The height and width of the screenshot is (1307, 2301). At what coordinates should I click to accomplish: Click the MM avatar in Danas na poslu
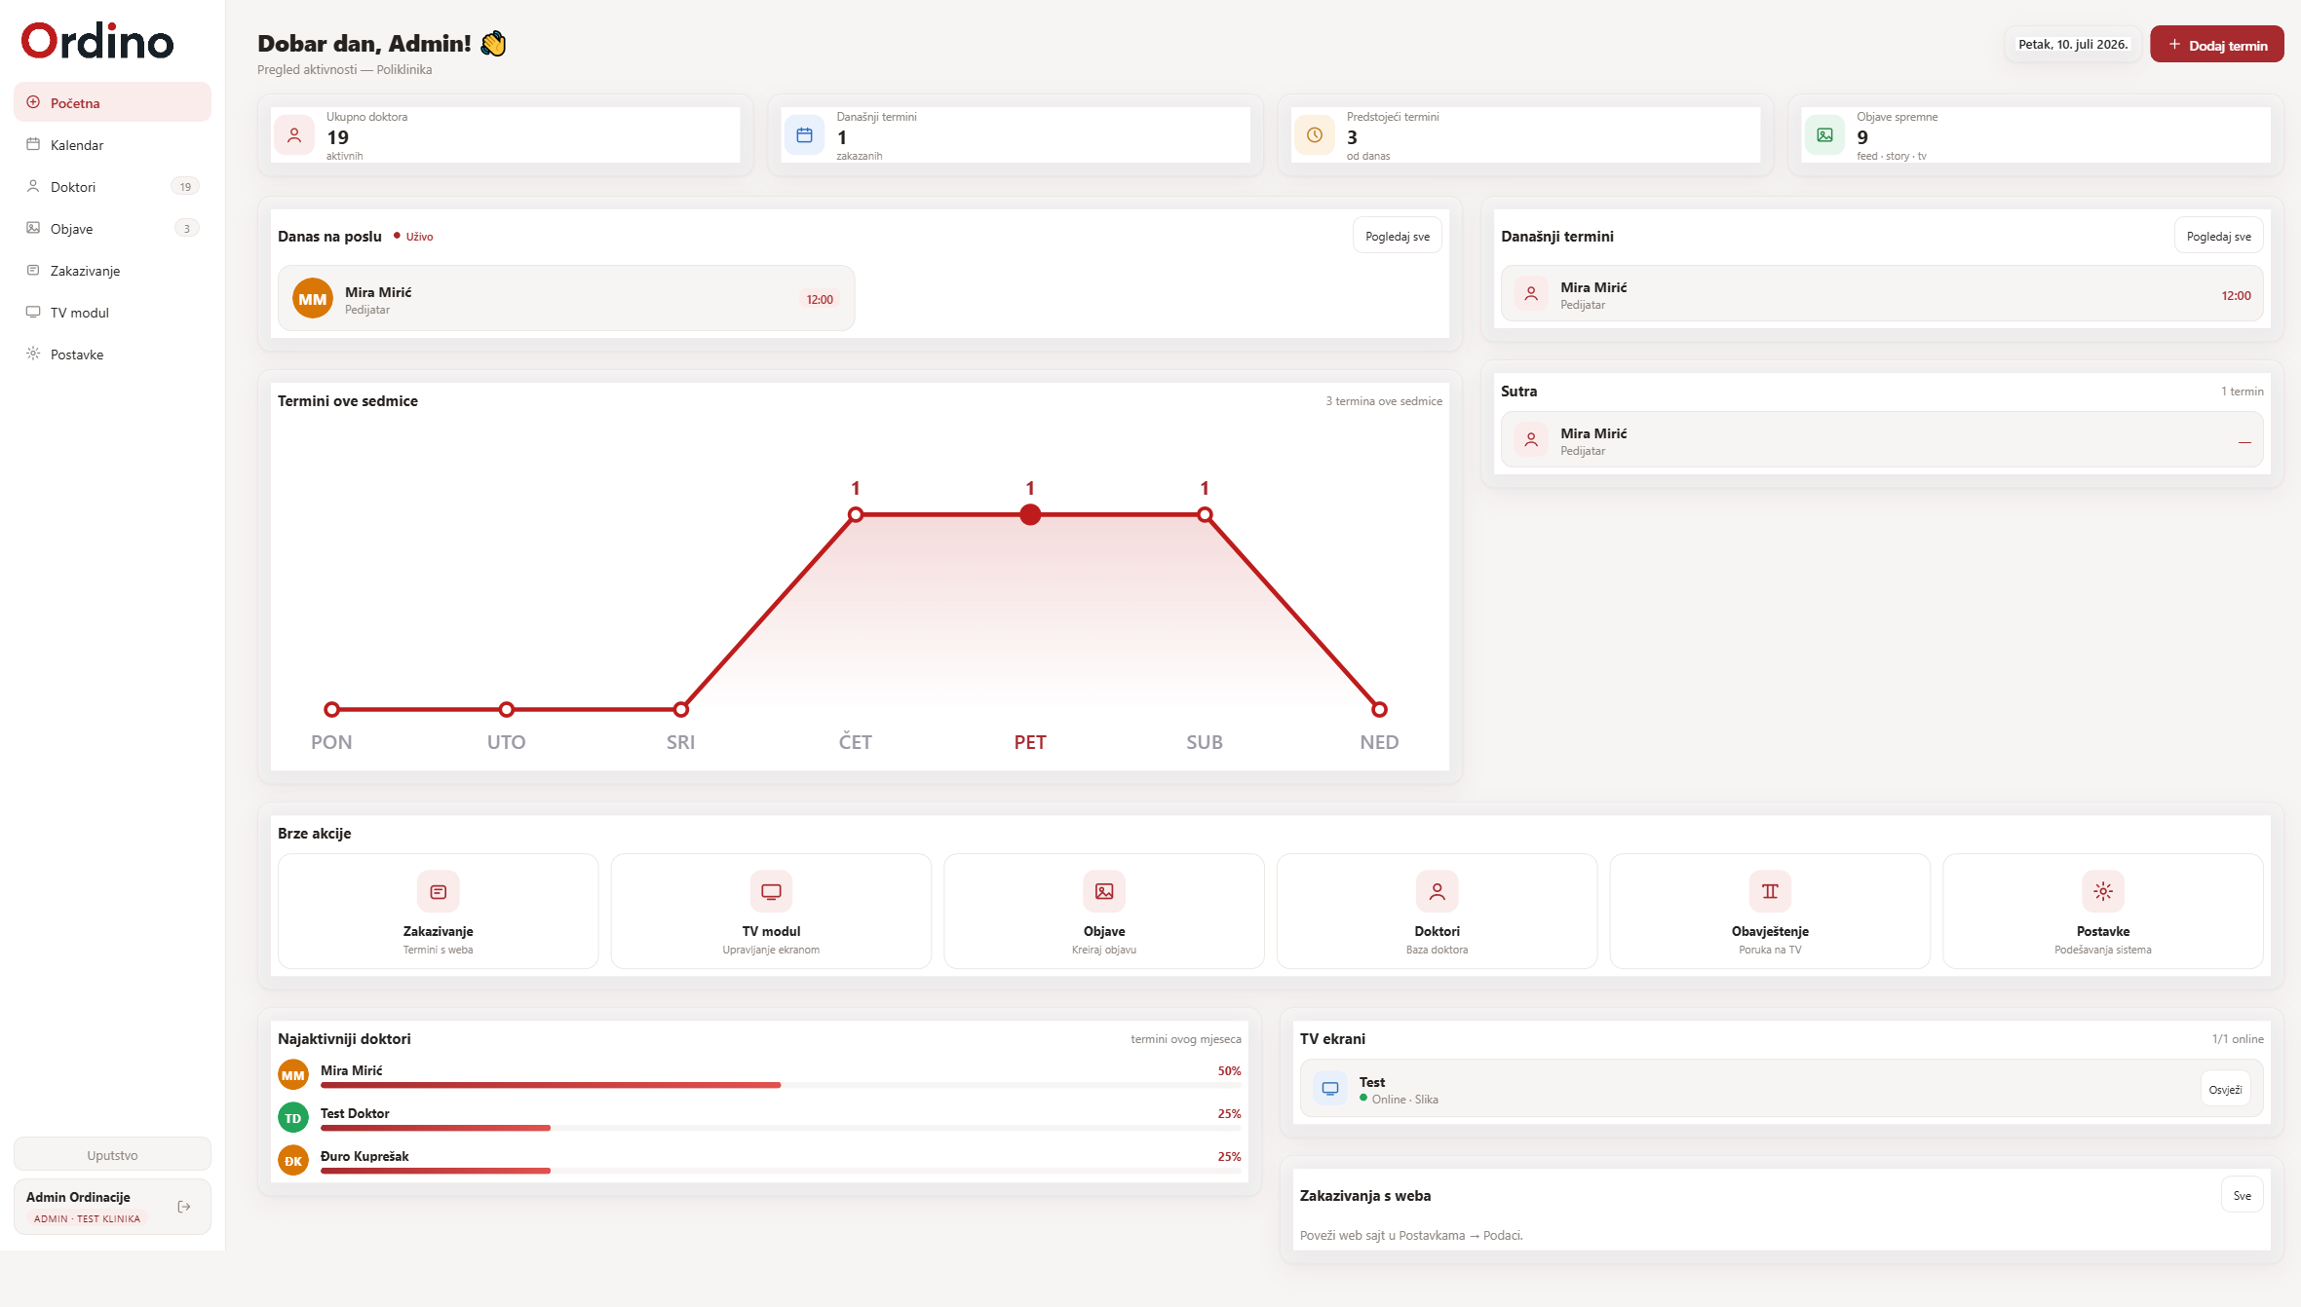pos(313,299)
